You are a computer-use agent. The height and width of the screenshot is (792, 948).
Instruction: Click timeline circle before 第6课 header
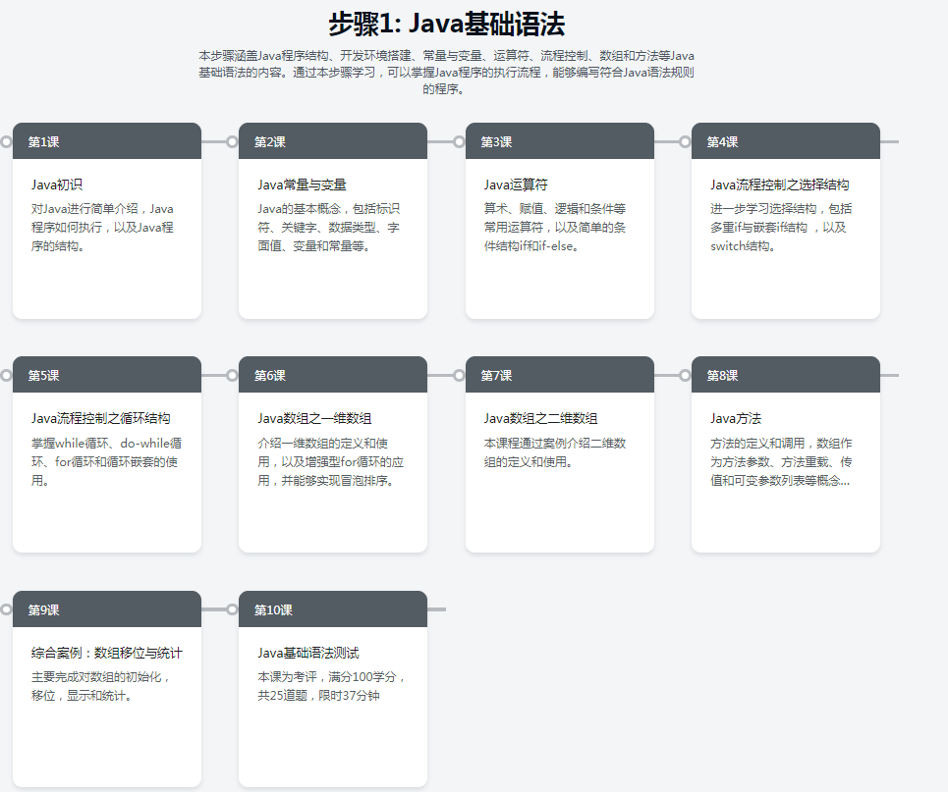pos(232,375)
